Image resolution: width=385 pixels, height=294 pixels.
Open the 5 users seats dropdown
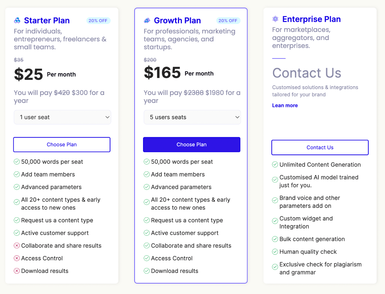[x=192, y=117]
